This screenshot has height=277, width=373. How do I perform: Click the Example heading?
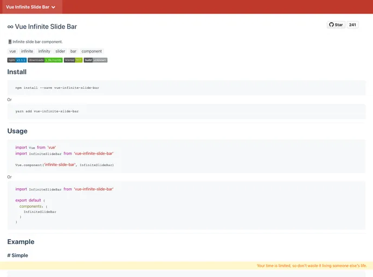(x=21, y=242)
